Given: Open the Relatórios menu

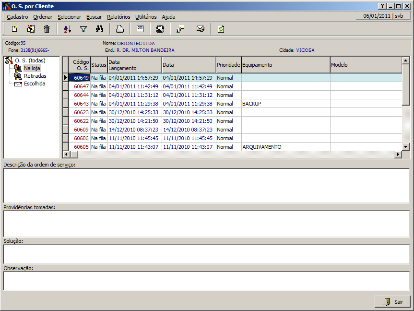Looking at the screenshot, I should click(x=118, y=17).
